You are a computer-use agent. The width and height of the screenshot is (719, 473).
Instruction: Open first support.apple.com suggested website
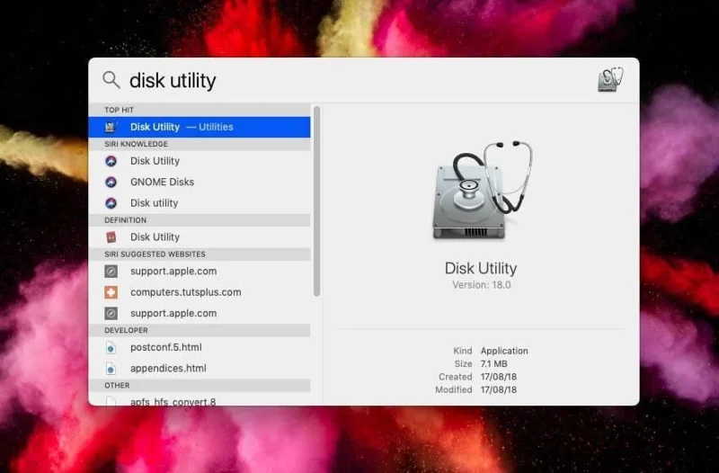click(200, 272)
